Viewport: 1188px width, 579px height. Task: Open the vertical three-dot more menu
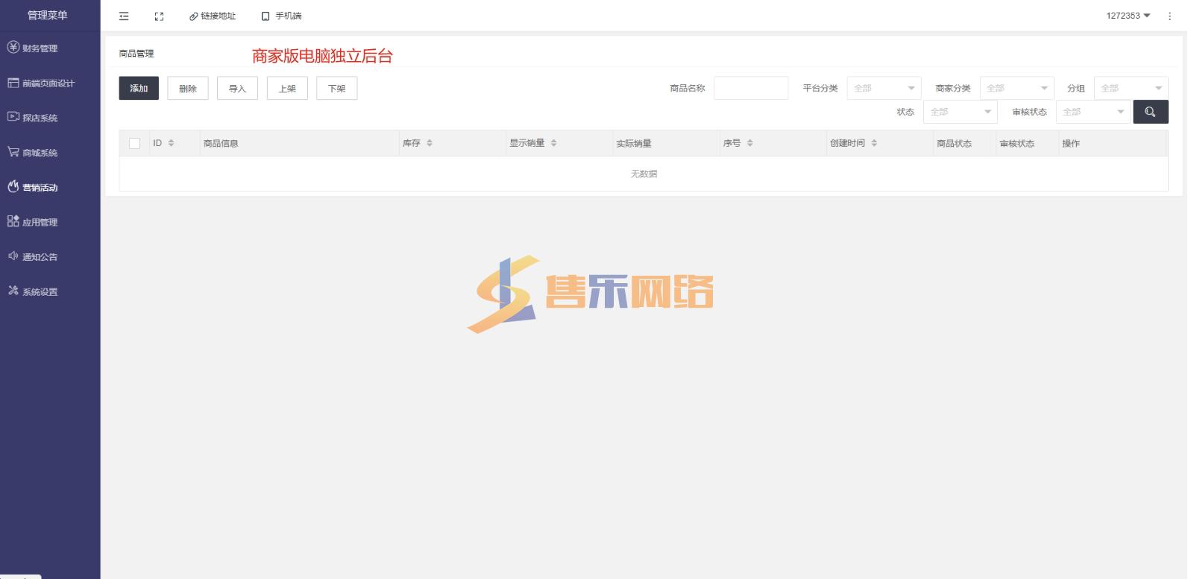tap(1169, 16)
